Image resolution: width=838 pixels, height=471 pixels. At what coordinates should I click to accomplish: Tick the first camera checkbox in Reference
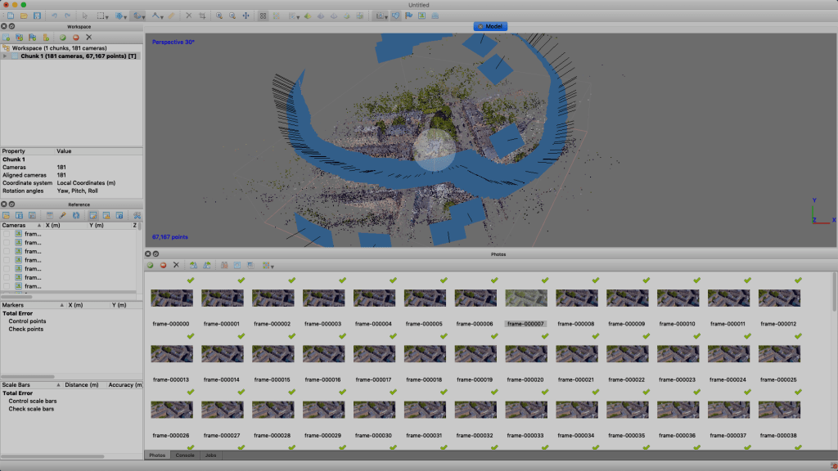(7, 234)
